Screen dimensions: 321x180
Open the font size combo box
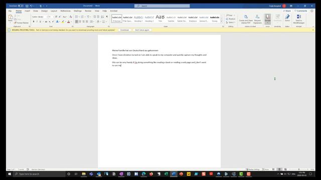[x=51, y=16]
